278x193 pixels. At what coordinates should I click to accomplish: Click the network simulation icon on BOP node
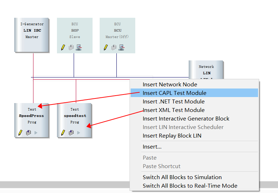pyautogui.click(x=79, y=48)
